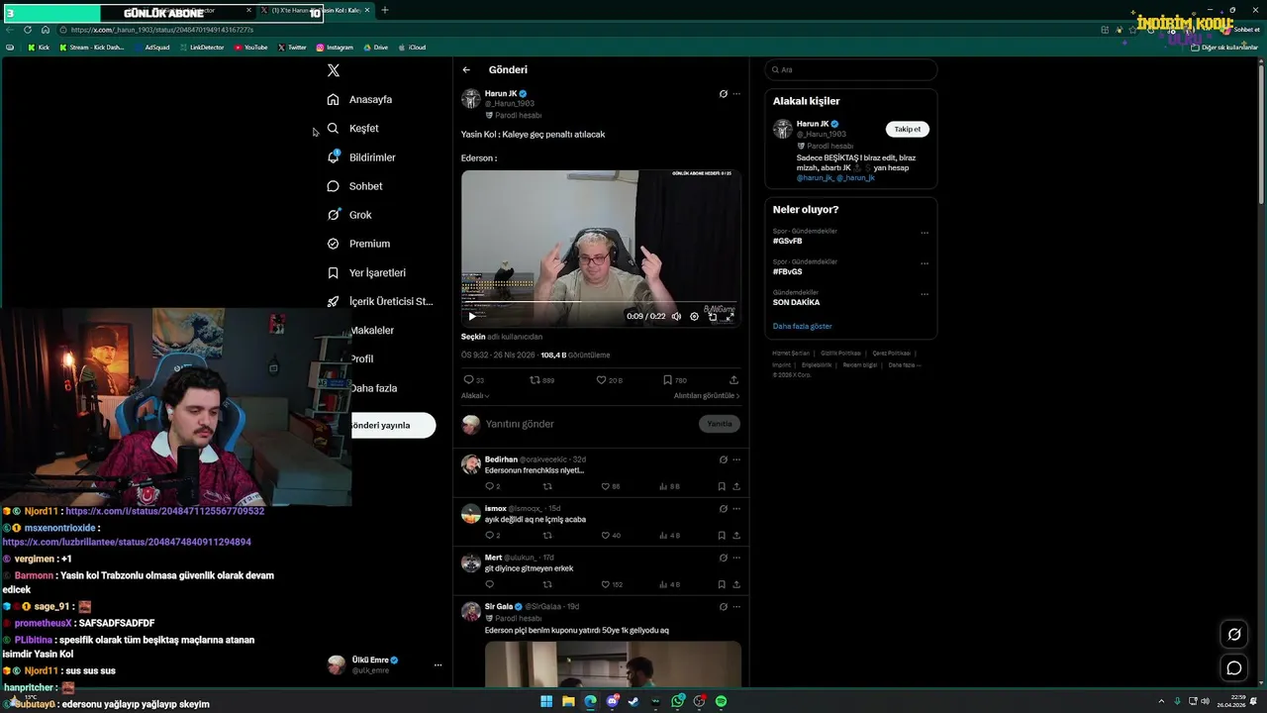
Task: Seek on the video progress bar
Action: pyautogui.click(x=601, y=302)
